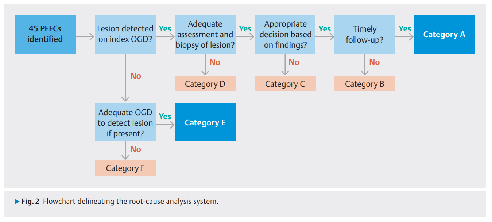This screenshot has width=492, height=222.
Task: Click "Adequate assessment and biopsy of lesion?" box
Action: (205, 34)
